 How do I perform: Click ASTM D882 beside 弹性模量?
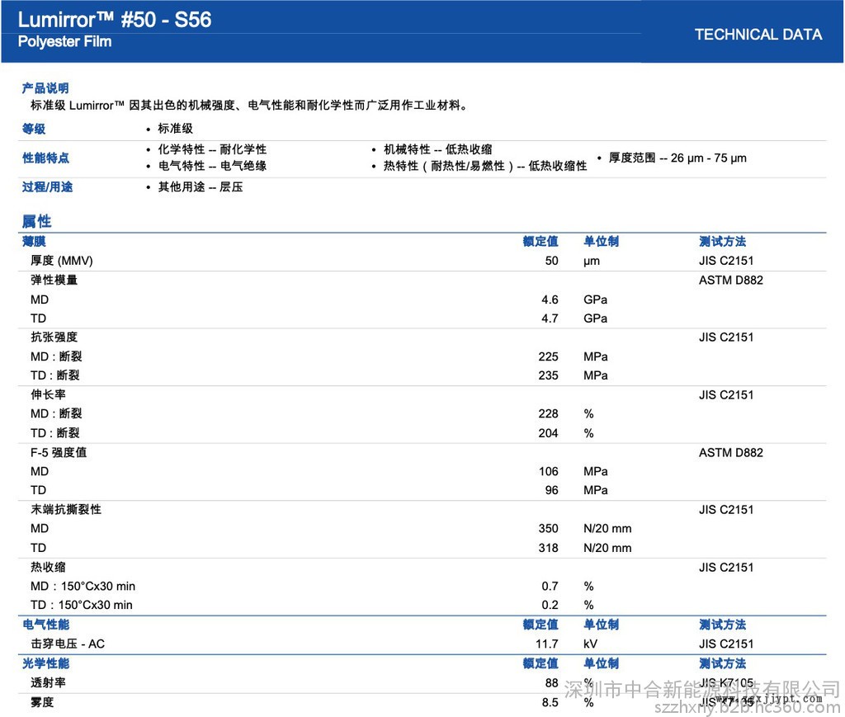(730, 280)
